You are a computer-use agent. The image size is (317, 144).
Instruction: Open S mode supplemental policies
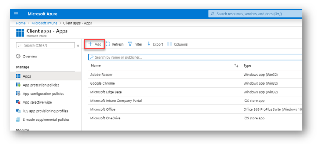coord(46,120)
